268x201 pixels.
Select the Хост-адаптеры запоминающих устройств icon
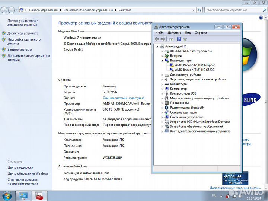pos(166,131)
